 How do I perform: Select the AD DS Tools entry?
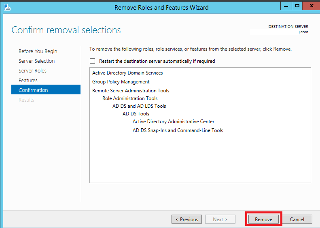pyautogui.click(x=136, y=113)
